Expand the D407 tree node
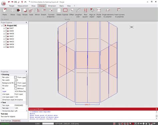 point(4,28)
